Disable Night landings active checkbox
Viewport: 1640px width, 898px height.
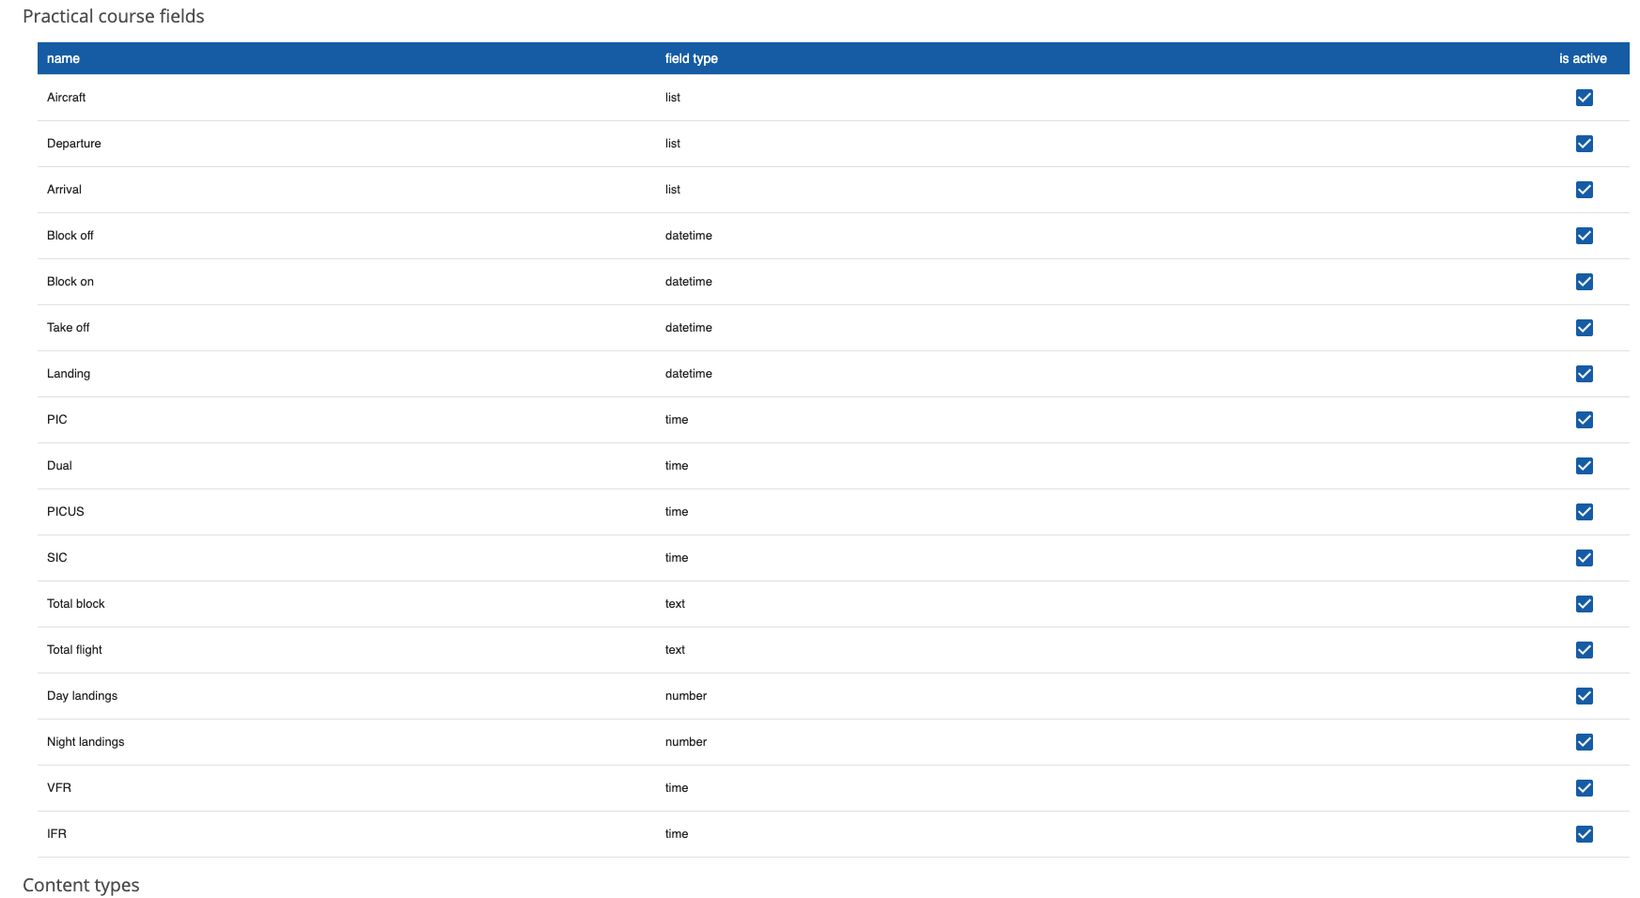[x=1584, y=742]
